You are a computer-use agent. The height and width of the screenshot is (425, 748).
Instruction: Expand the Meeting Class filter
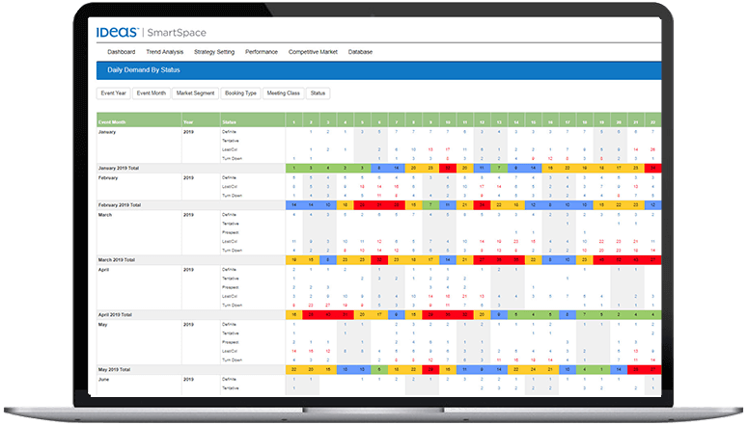(284, 93)
